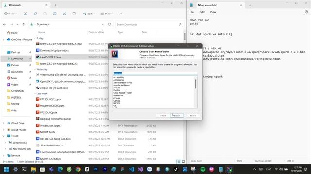Select Cisco Packet Tracer in folder list
The height and width of the screenshot is (174, 311).
tap(122, 93)
